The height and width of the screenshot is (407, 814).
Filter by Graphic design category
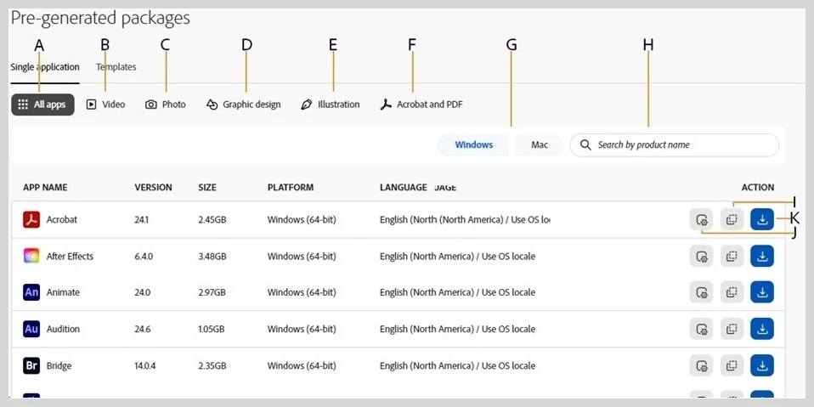coord(243,105)
